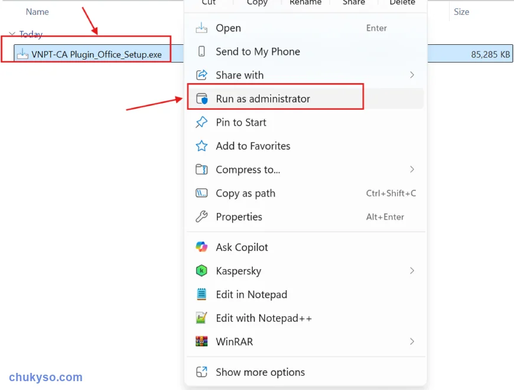Image resolution: width=514 pixels, height=390 pixels.
Task: Click the Notepad++ icon
Action: [201, 318]
